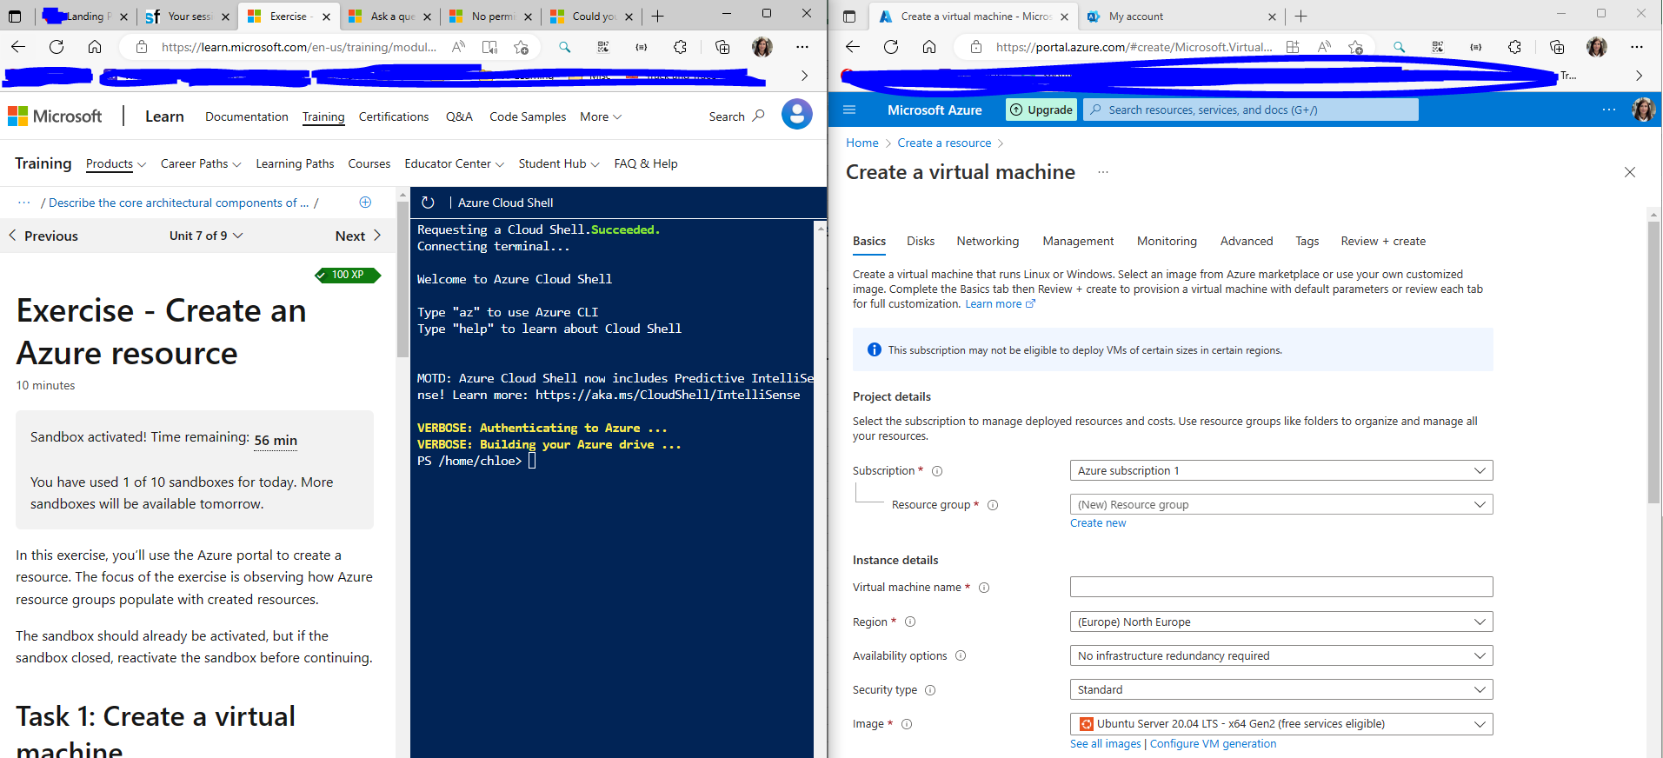Expand the Products menu
Image resolution: width=1663 pixels, height=758 pixels.
116,163
